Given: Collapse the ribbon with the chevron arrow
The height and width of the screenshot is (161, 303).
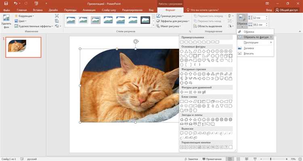Looking at the screenshot, I should coord(300,31).
